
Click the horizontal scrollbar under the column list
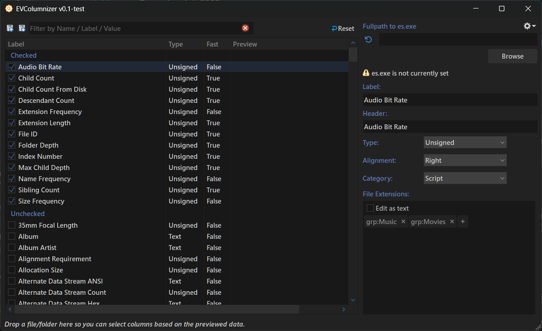click(x=157, y=309)
